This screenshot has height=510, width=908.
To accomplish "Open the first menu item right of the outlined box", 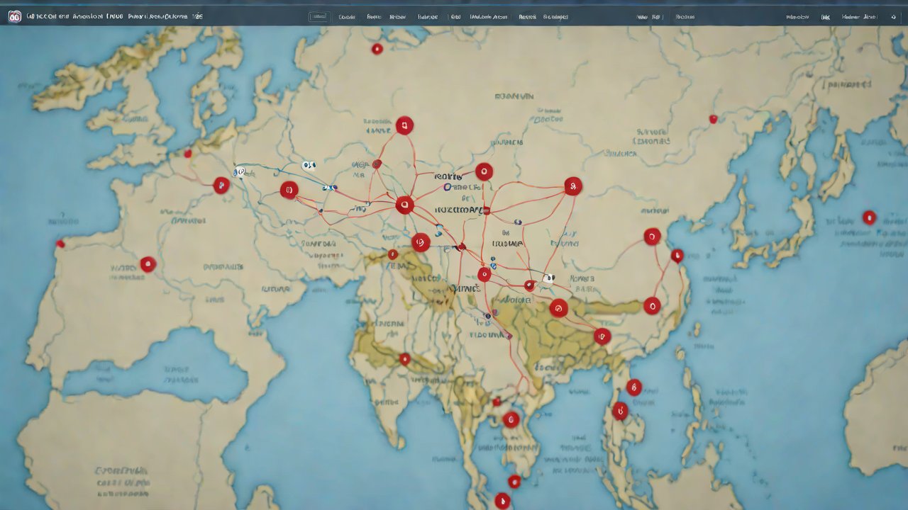I will (x=346, y=16).
